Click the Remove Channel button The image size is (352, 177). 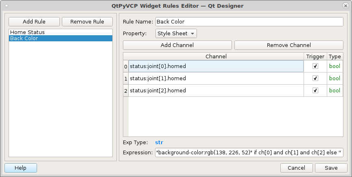coord(289,45)
